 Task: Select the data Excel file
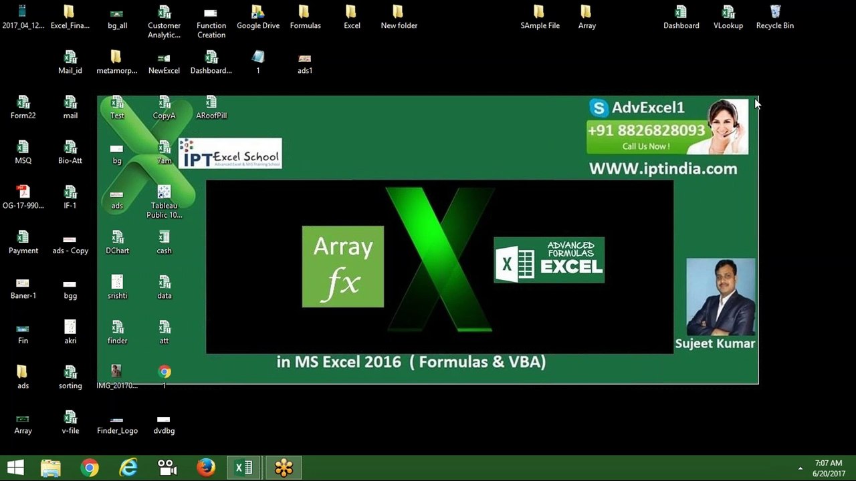click(164, 287)
